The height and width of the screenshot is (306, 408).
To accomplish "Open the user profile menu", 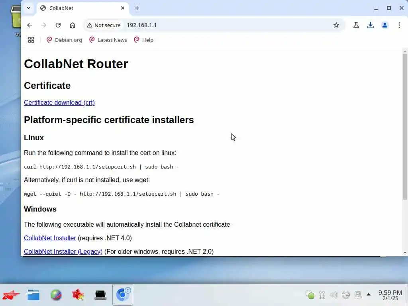I will coord(384,25).
